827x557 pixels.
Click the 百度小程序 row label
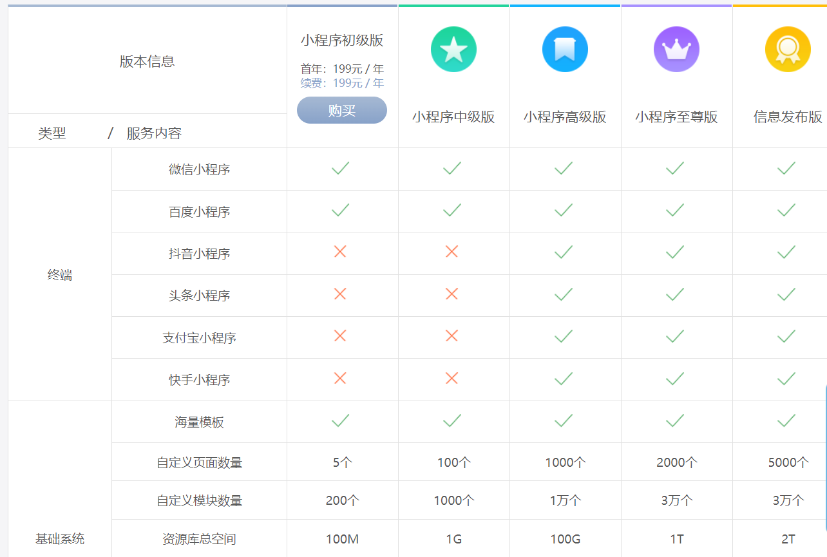point(199,212)
